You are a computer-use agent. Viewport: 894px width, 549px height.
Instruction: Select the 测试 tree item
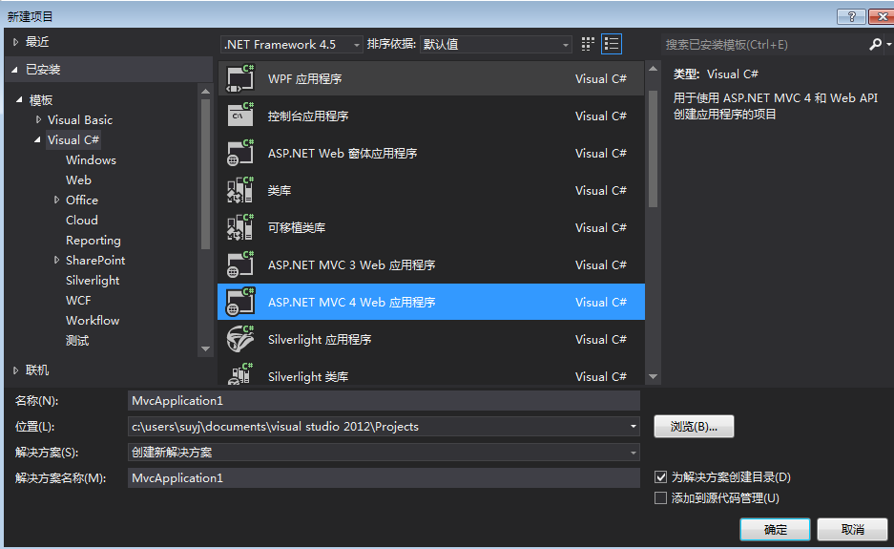click(x=77, y=341)
